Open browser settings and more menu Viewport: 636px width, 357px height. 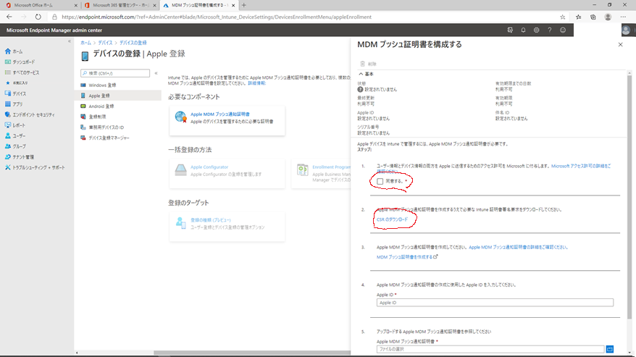623,17
